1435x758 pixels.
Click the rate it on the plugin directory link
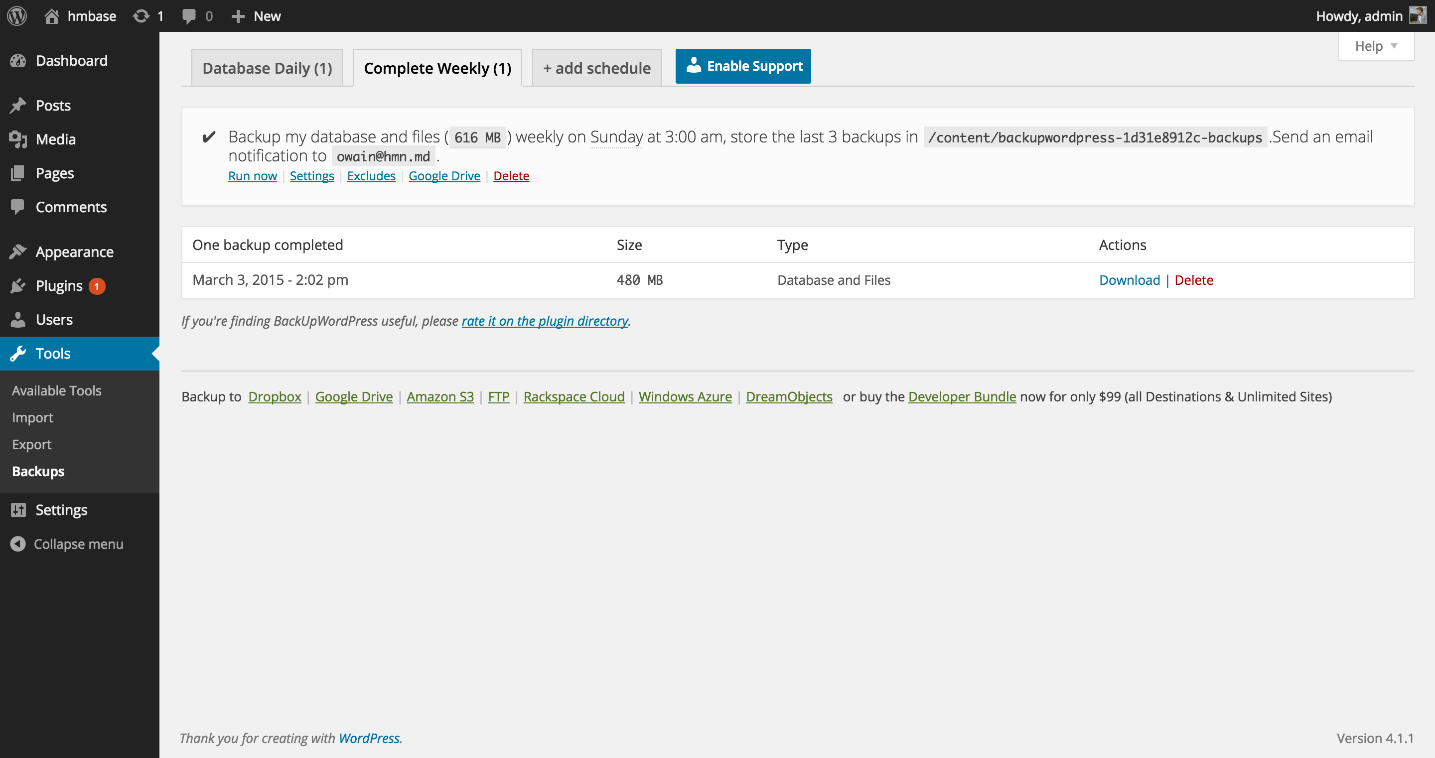[x=544, y=321]
